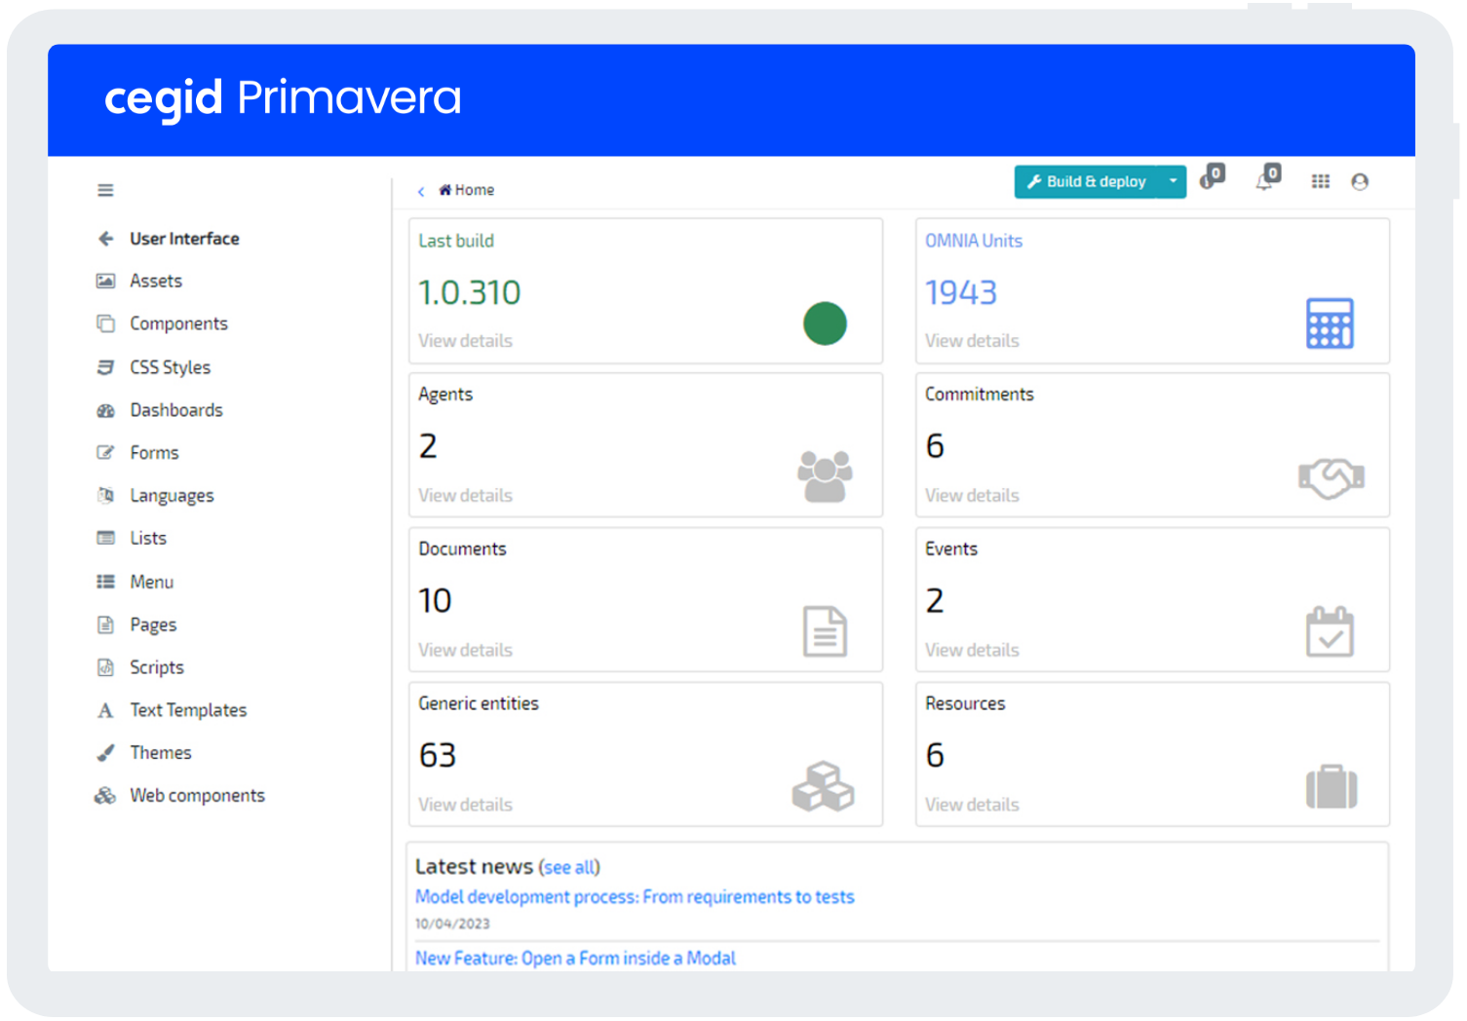Select the Menu sidebar entry

tap(152, 582)
